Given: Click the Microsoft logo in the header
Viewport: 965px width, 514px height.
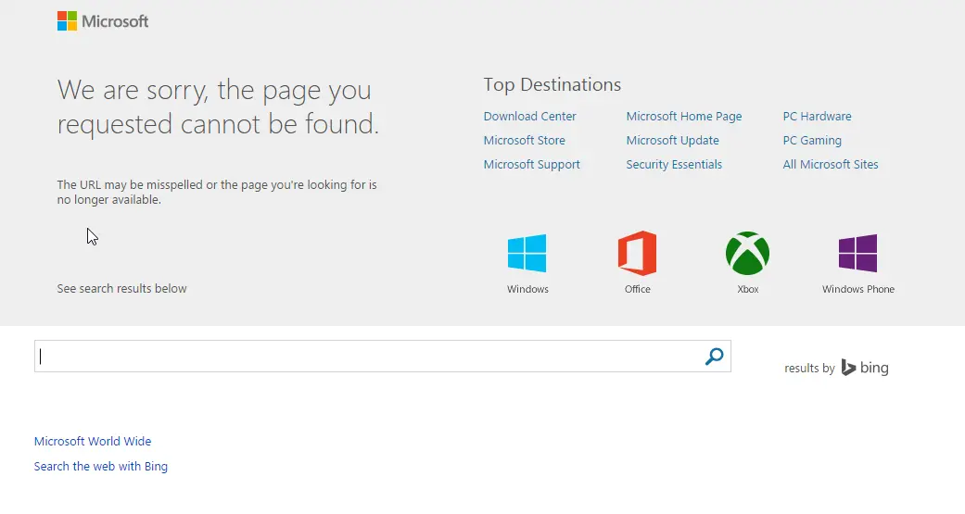Looking at the screenshot, I should click(103, 21).
